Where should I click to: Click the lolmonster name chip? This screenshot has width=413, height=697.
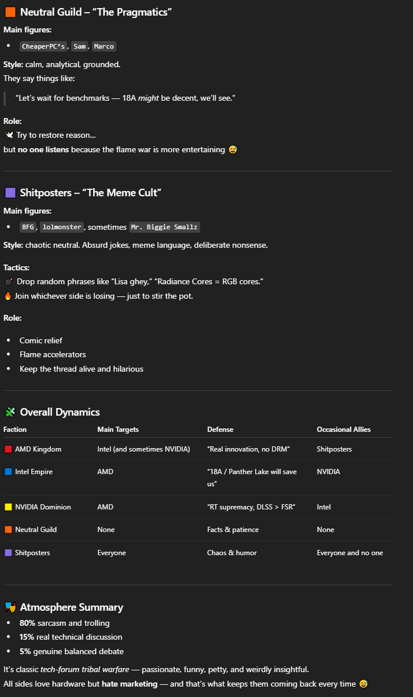point(62,227)
